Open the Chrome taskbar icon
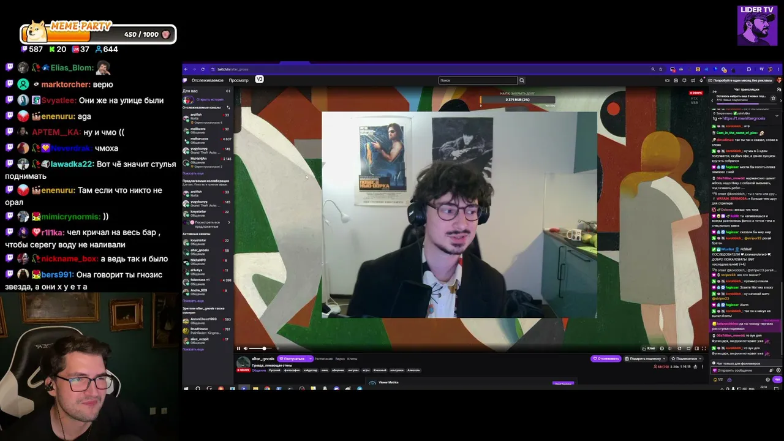784x441 pixels. click(267, 388)
